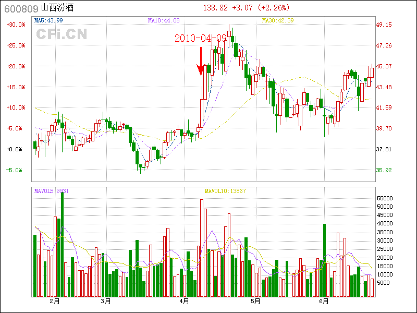Click the red down arrow annotation

[x=200, y=62]
